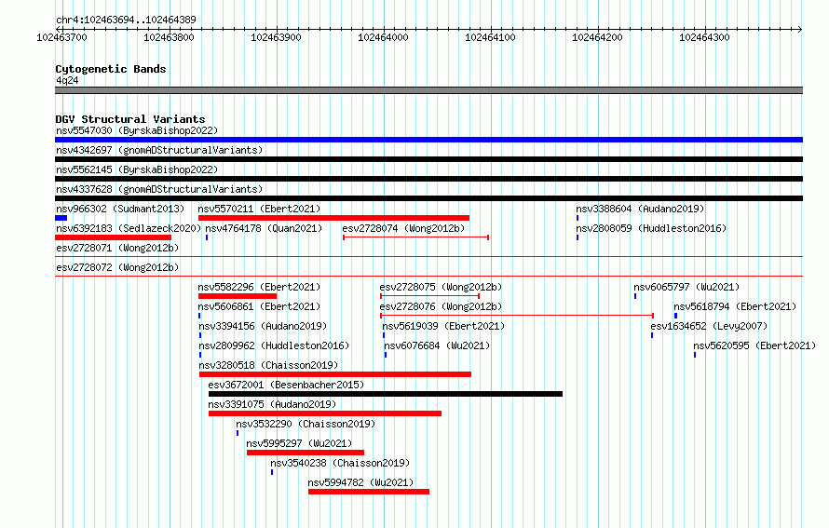The height and width of the screenshot is (528, 829).
Task: Click the black bar under esv3672001
Action: tap(386, 394)
